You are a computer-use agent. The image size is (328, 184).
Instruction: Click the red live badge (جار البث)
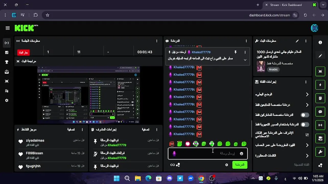[23, 52]
